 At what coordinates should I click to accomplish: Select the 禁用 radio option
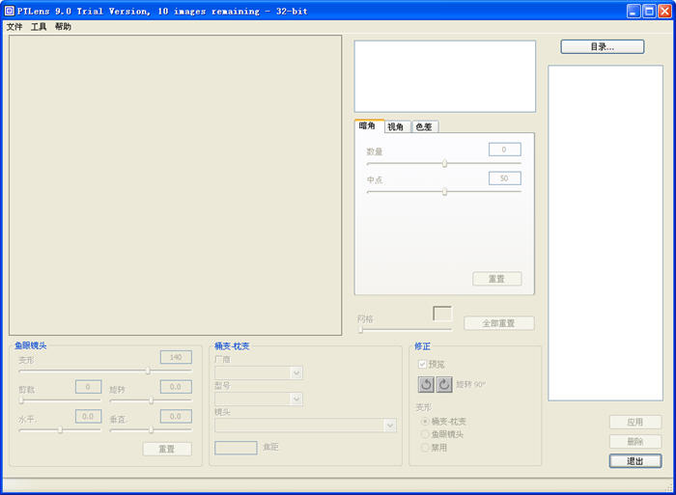pyautogui.click(x=425, y=448)
